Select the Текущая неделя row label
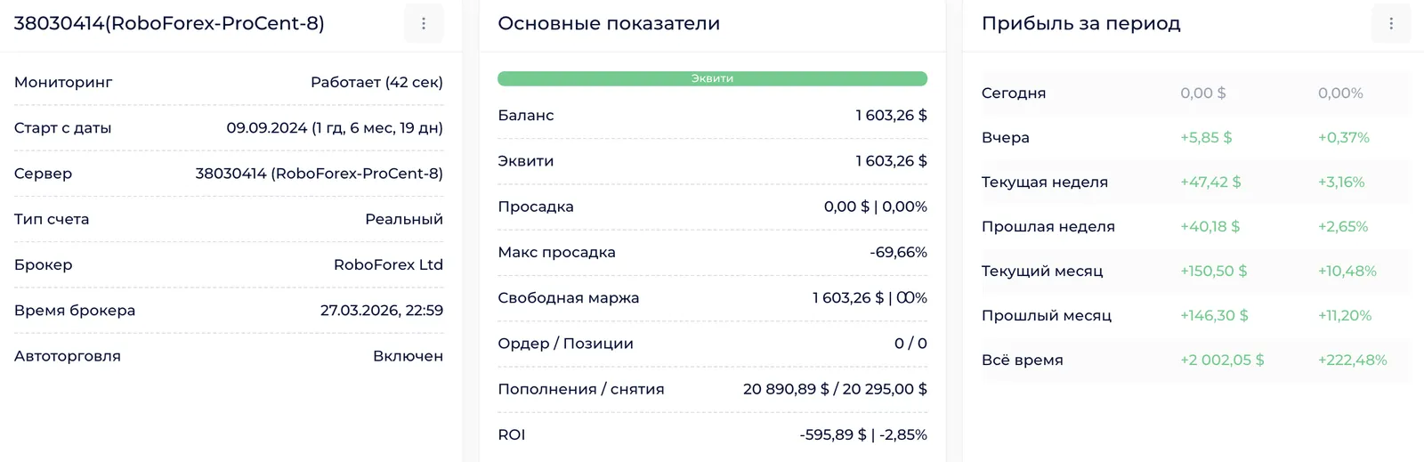The image size is (1424, 462). 1044,182
